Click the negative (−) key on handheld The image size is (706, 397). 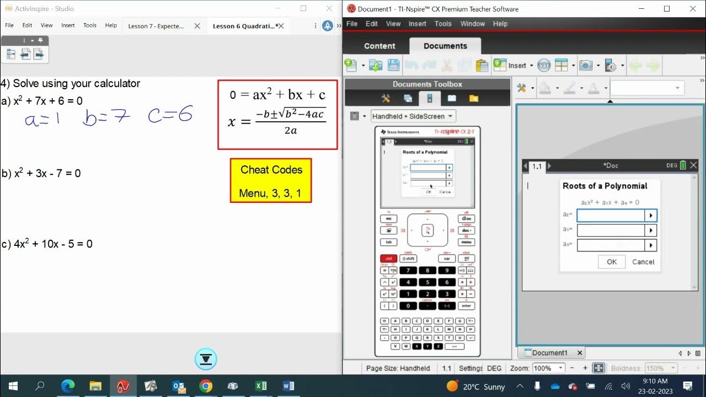pos(447,305)
